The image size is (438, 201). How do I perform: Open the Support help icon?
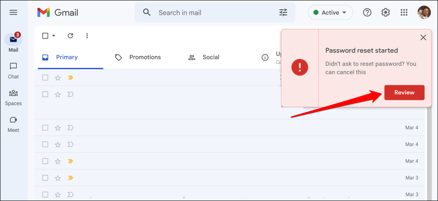tap(367, 12)
